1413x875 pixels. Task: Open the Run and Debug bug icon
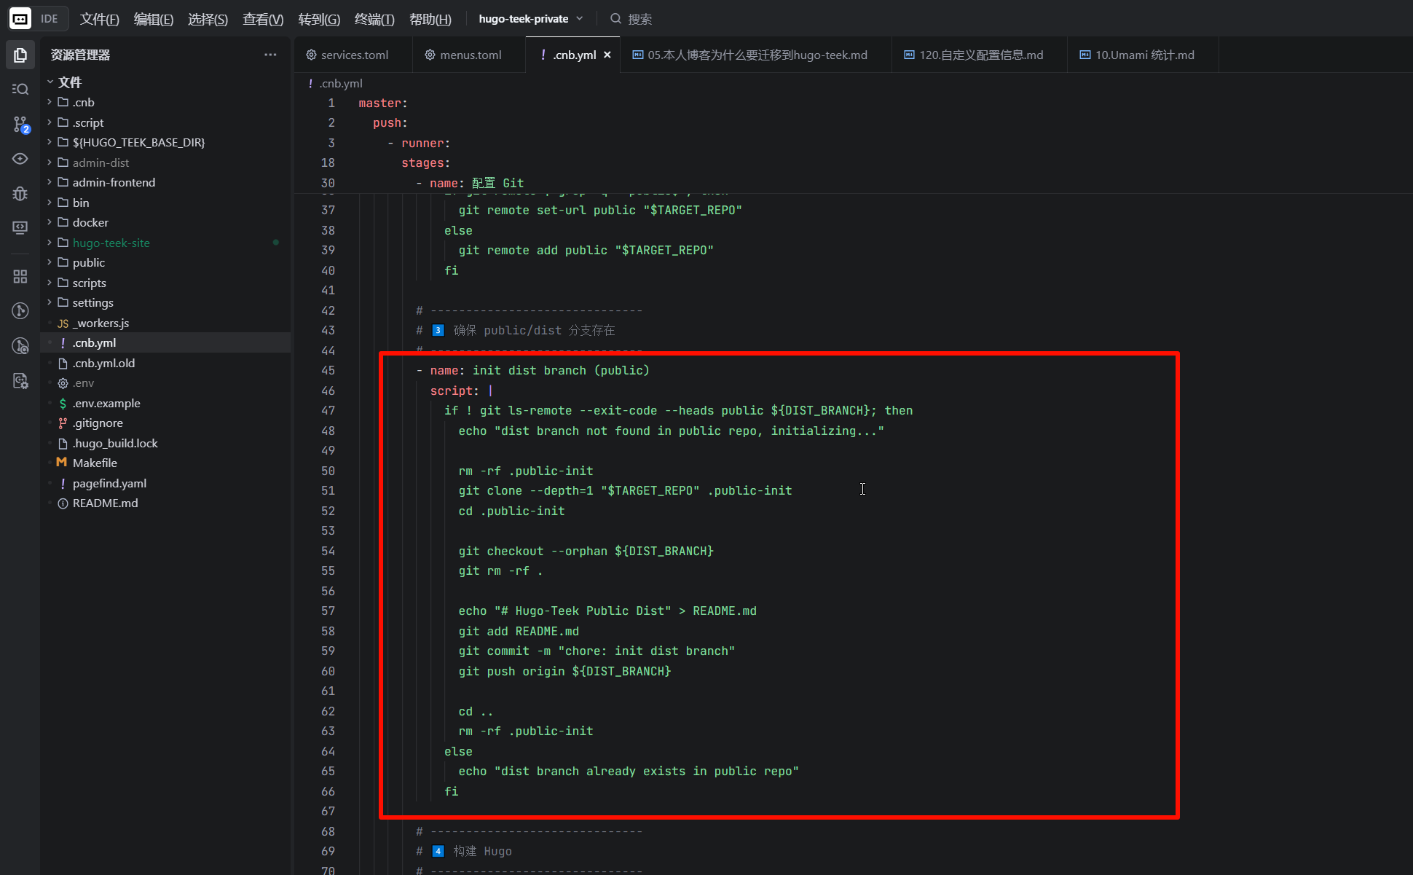coord(20,193)
